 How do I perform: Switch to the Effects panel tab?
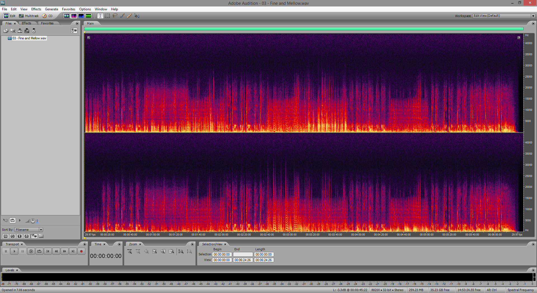[27, 23]
